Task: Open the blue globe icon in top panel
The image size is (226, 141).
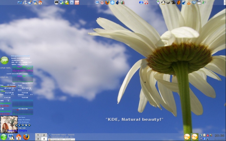Action: [141, 3]
